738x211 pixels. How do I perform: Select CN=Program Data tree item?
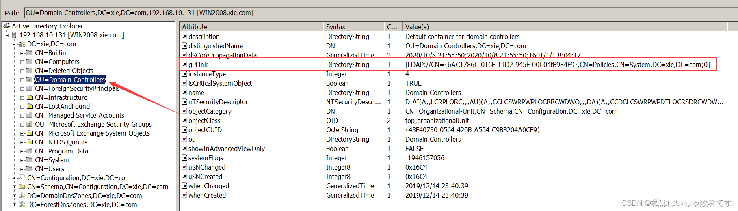pyautogui.click(x=61, y=151)
